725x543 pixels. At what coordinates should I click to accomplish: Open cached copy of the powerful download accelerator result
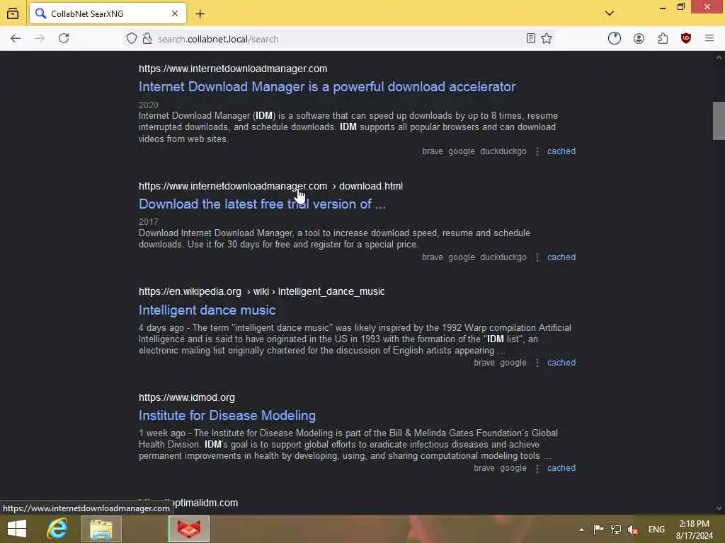coord(561,151)
